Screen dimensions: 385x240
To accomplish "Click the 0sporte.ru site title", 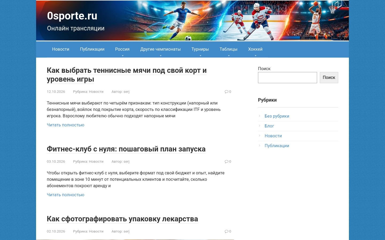I will click(x=72, y=16).
